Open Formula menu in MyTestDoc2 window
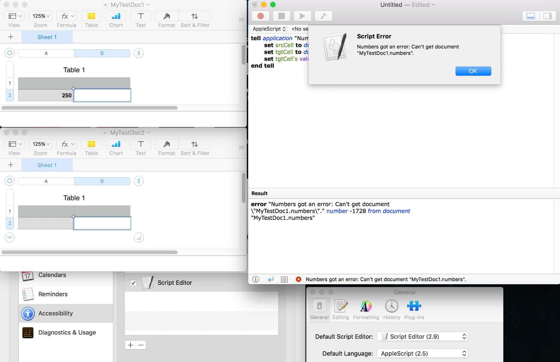 (67, 144)
